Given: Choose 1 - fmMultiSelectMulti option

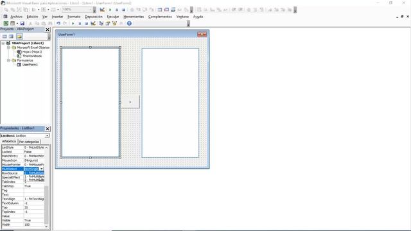Looking at the screenshot, I should tap(34, 176).
